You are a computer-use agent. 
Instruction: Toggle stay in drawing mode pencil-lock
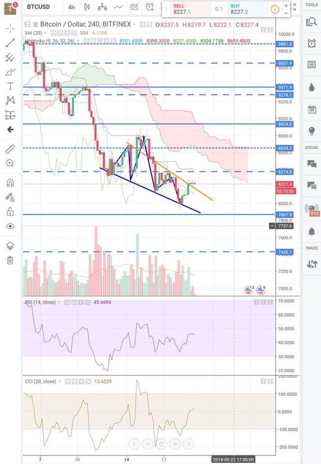pyautogui.click(x=10, y=197)
